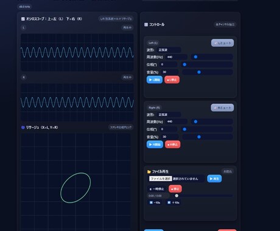Click the 48.0 kHz sample rate badge
280x231 pixels.
click(24, 7)
